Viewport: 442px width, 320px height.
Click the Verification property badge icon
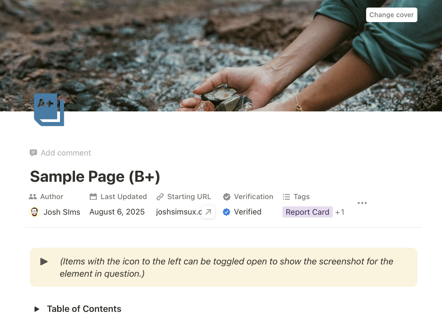(227, 197)
